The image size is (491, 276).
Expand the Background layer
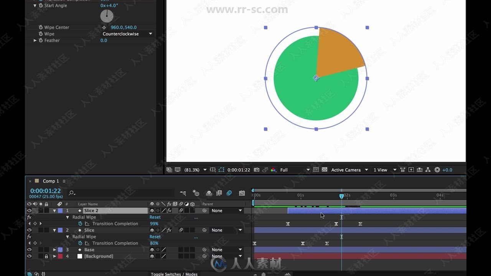pos(54,256)
